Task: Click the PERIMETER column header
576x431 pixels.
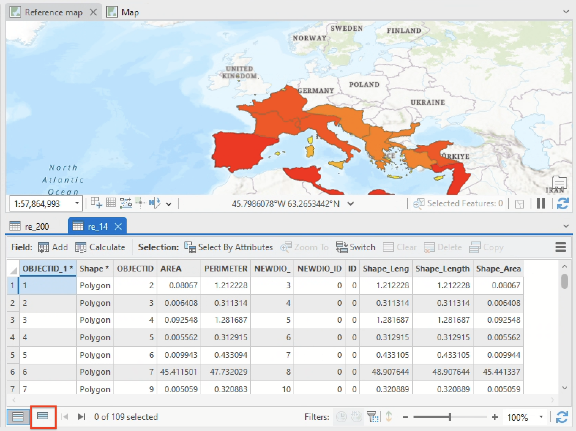Action: 225,269
